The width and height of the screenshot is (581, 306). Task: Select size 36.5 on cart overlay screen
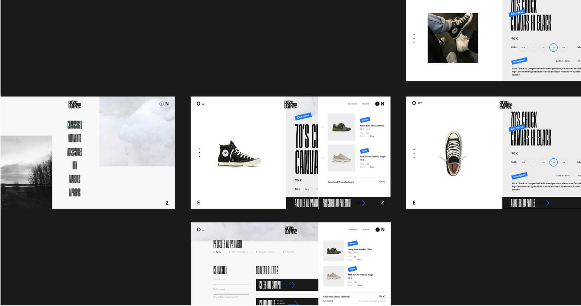tap(307, 189)
